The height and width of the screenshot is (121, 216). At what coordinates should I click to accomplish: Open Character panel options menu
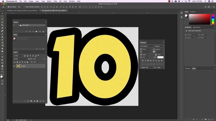tap(163, 43)
